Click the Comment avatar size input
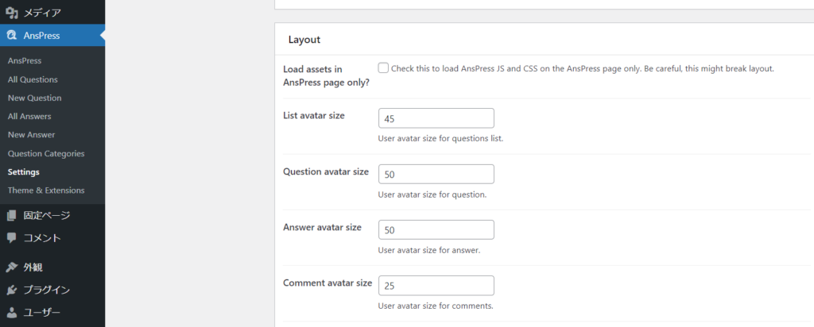This screenshot has height=327, width=814. 436,285
